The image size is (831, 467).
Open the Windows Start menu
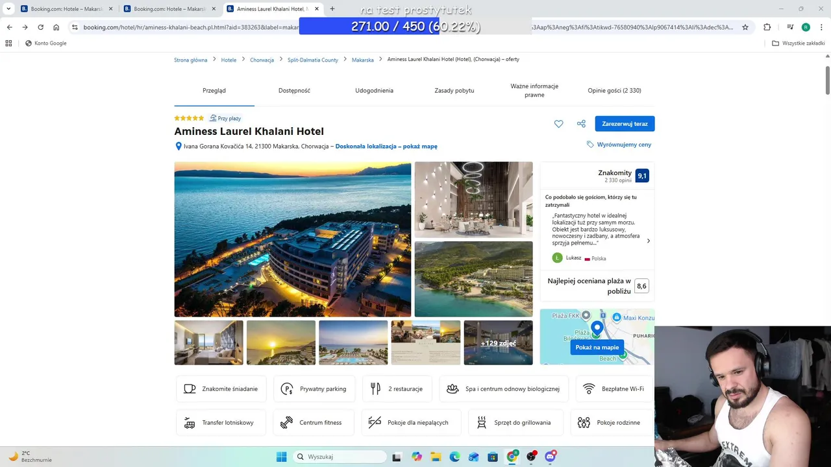281,457
